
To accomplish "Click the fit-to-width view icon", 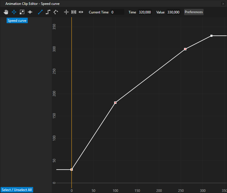I will (x=73, y=12).
